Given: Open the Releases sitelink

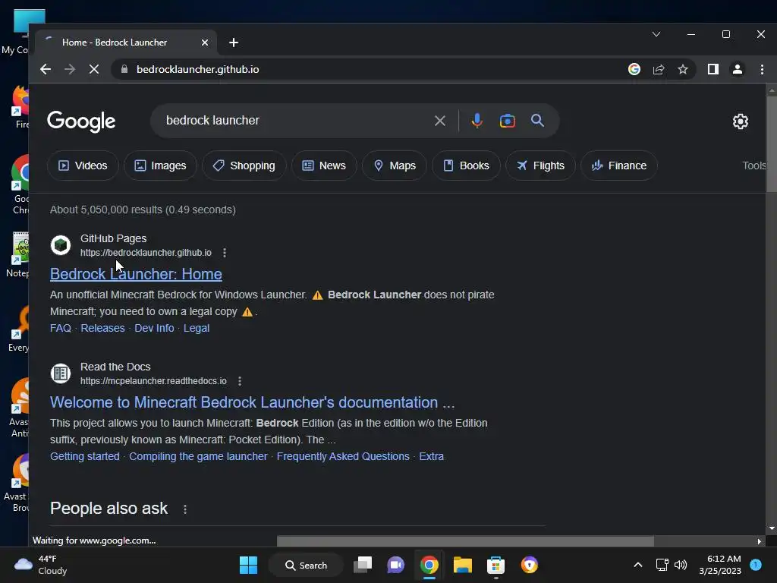Looking at the screenshot, I should [x=102, y=328].
